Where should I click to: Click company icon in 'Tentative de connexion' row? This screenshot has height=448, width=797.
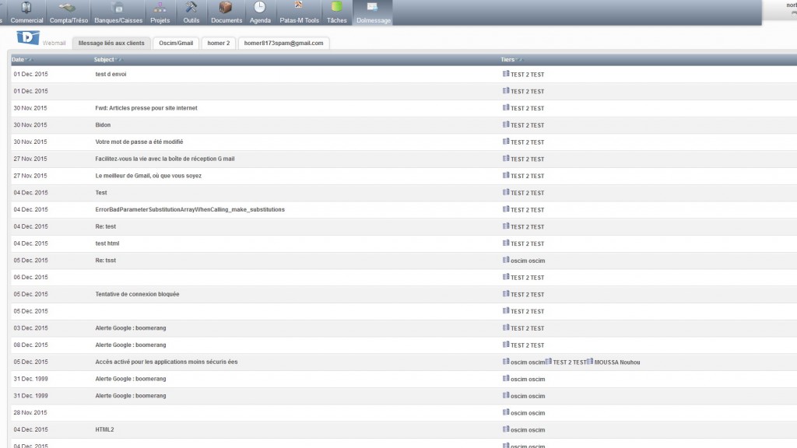(x=506, y=293)
